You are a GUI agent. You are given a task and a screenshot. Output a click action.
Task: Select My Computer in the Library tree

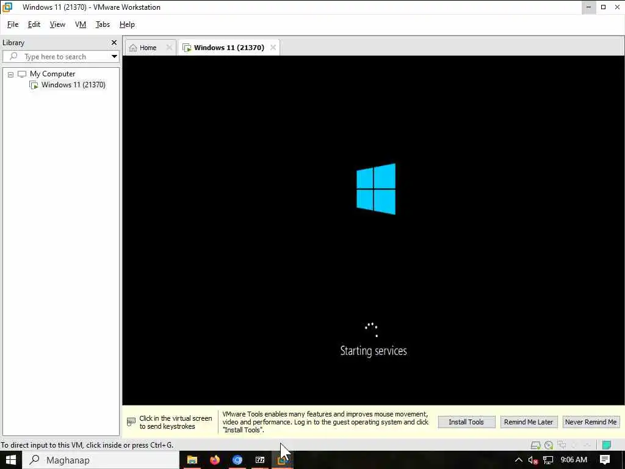pos(52,74)
